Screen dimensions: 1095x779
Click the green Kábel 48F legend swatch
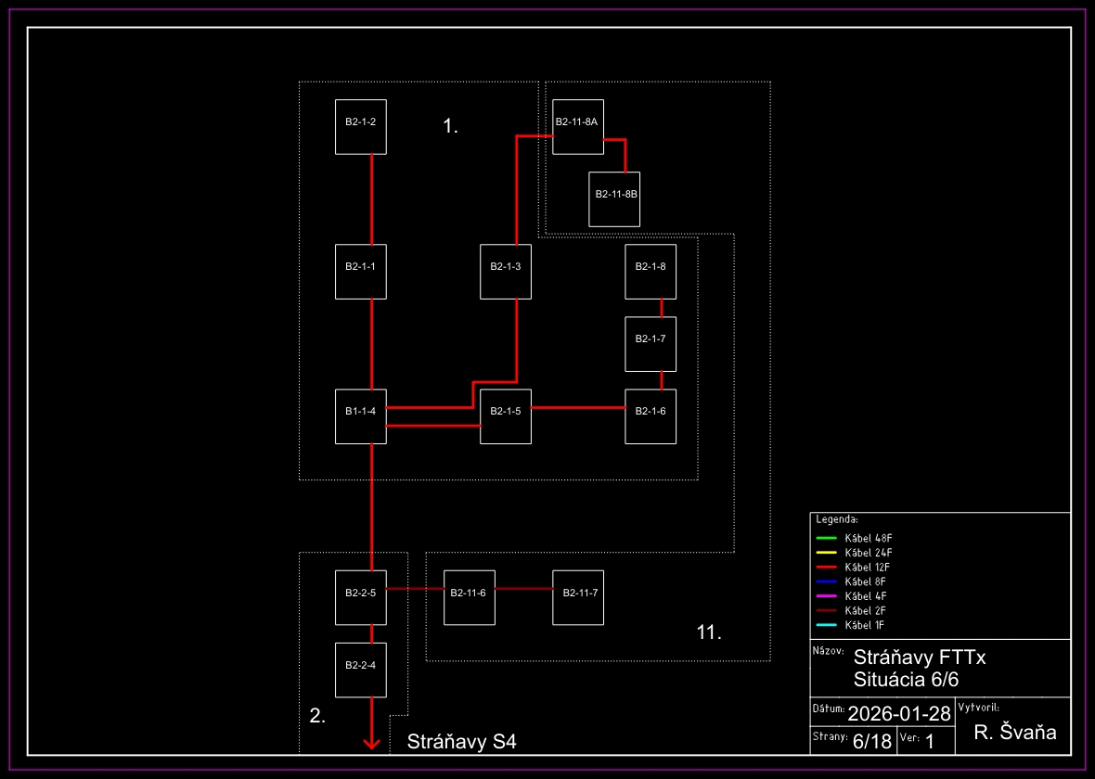click(827, 538)
